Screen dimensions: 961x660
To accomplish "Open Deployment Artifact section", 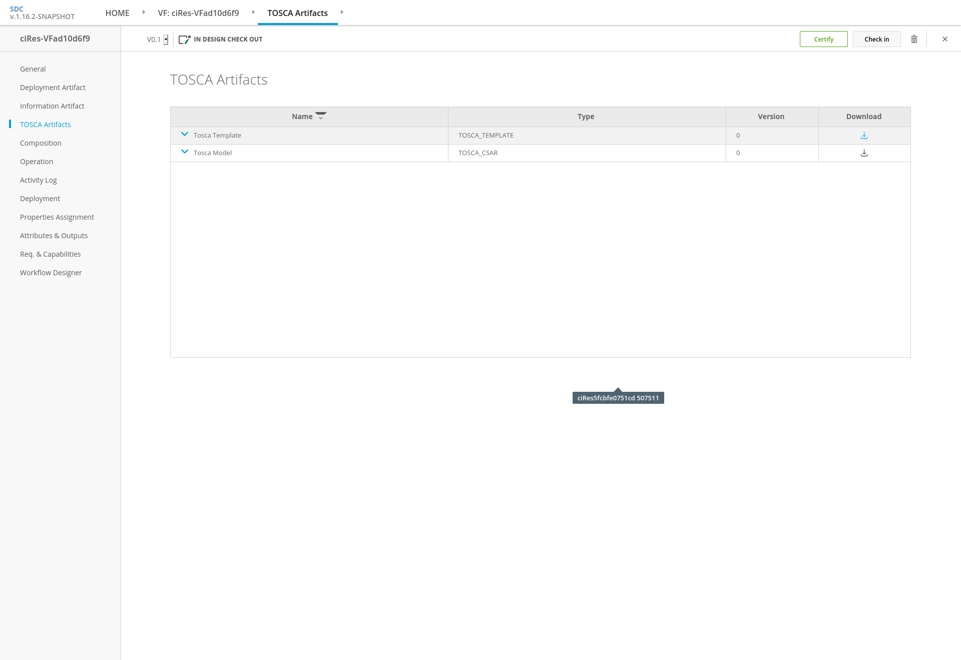I will click(x=53, y=88).
